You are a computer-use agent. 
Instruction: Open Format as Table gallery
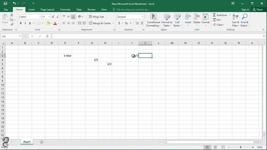click(167, 20)
